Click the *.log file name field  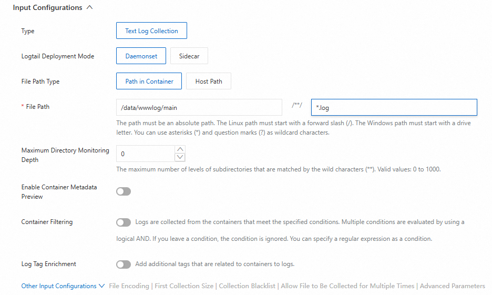394,107
